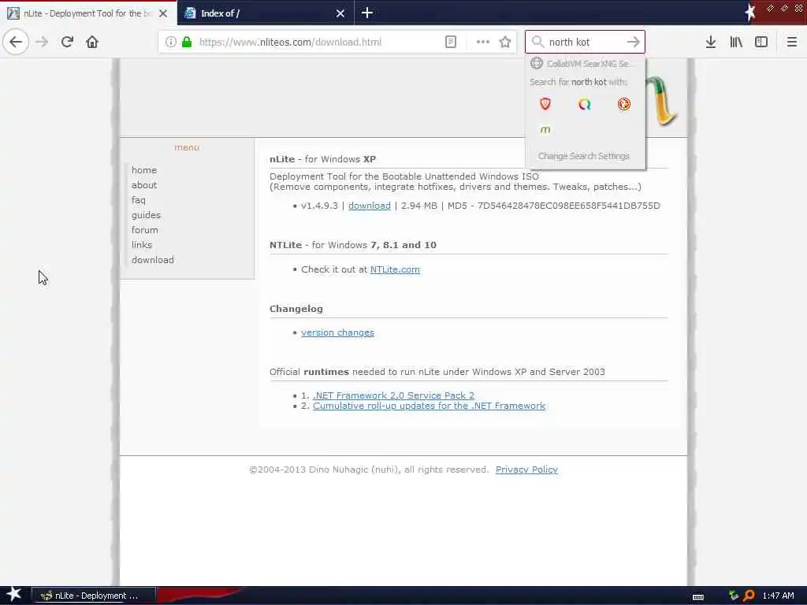Open the library bookmarks and history
The height and width of the screenshot is (605, 807).
[736, 43]
